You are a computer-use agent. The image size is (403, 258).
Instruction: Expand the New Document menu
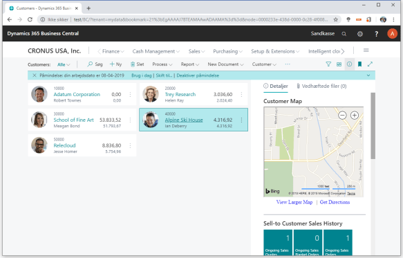coord(225,64)
